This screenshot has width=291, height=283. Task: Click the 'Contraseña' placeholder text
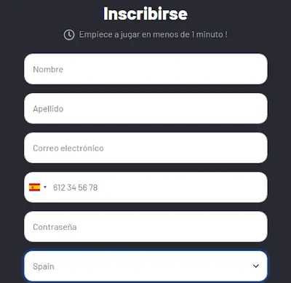click(x=55, y=227)
